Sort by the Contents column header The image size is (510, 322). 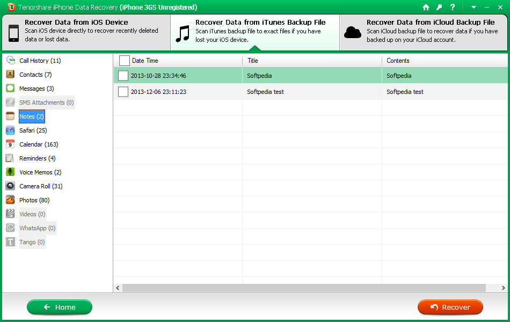pyautogui.click(x=445, y=61)
